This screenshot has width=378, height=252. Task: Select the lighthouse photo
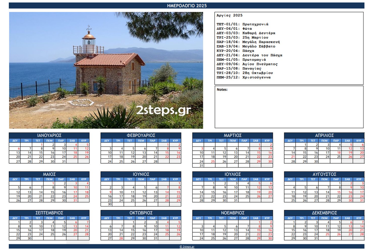106,70
